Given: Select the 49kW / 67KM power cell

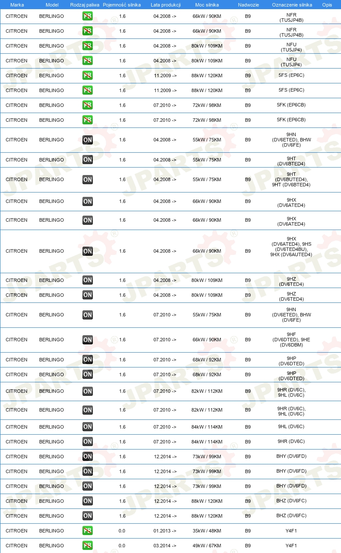Looking at the screenshot, I should pos(207,546).
